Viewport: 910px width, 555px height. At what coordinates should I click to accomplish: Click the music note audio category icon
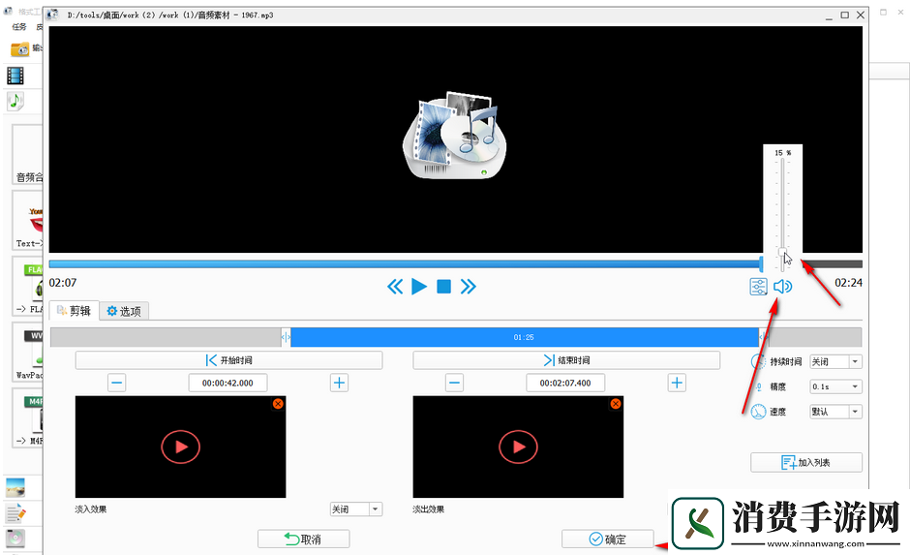15,101
